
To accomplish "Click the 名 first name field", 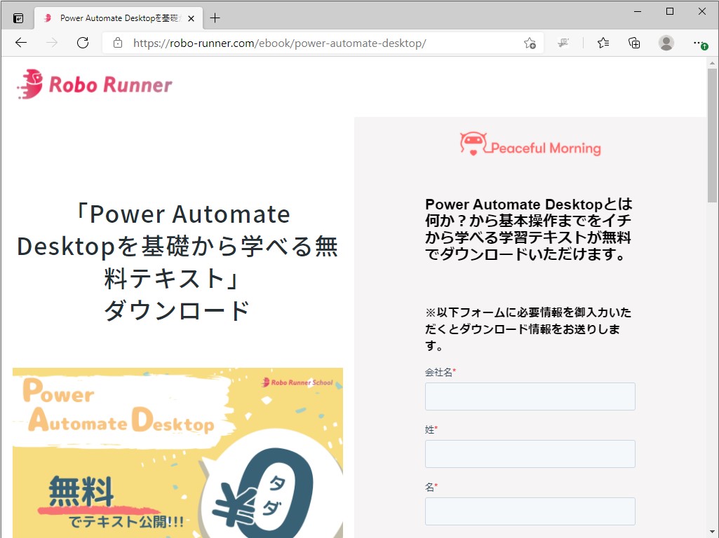I will coord(530,511).
